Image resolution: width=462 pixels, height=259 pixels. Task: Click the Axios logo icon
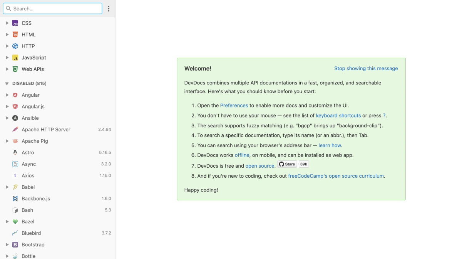pos(15,176)
